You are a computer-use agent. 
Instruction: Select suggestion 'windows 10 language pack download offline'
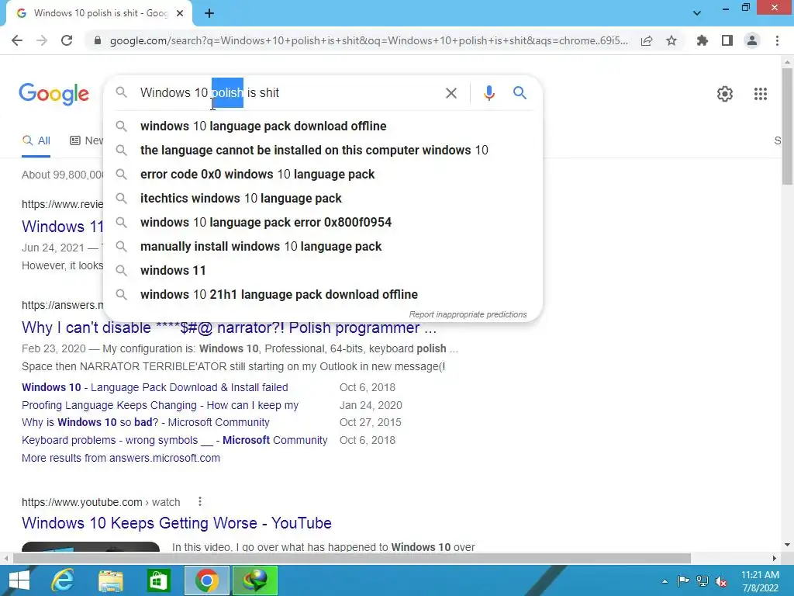click(x=323, y=126)
